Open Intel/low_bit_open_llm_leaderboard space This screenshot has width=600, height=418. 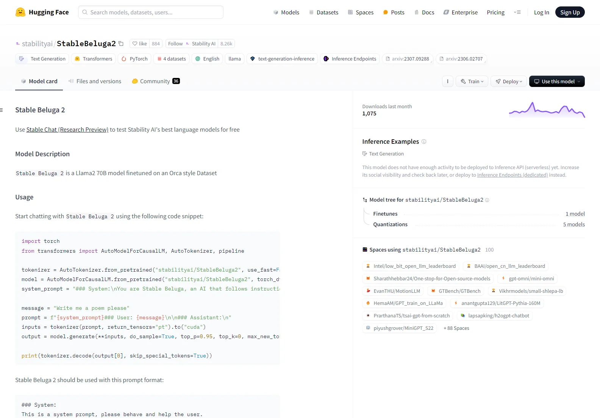[410, 266]
